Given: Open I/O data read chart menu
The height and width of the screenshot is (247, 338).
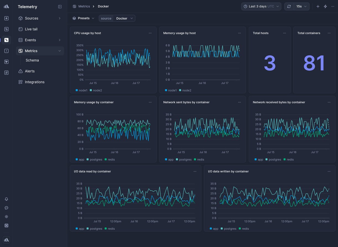Looking at the screenshot, I should click(195, 171).
